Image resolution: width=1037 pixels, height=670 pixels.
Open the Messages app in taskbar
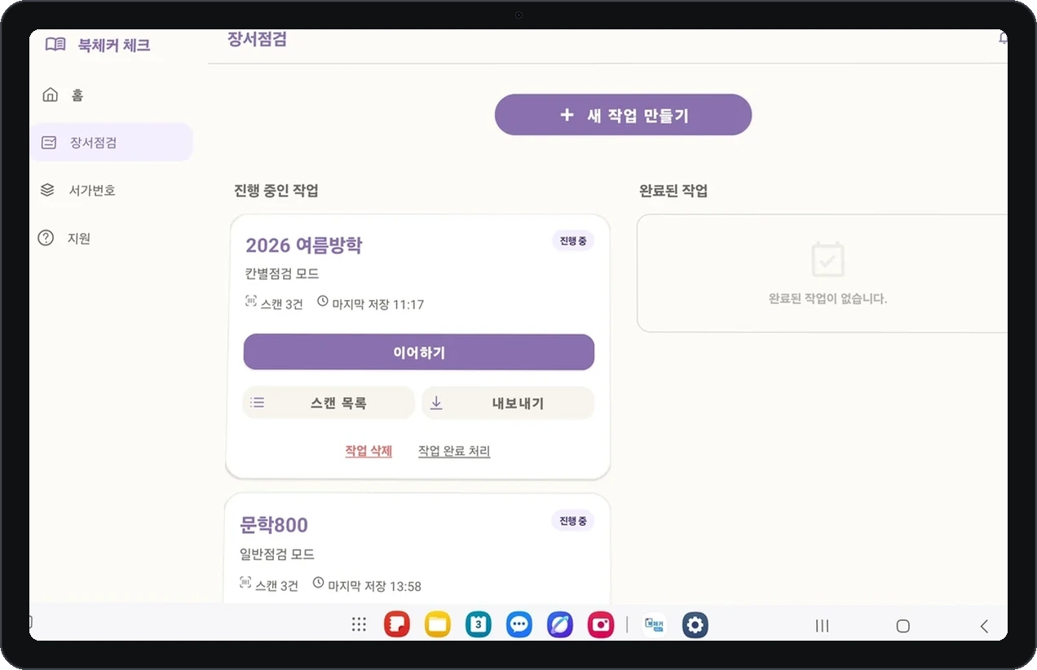click(x=519, y=625)
